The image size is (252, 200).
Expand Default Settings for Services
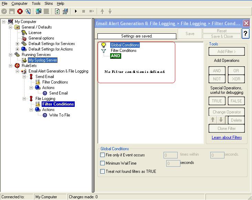pyautogui.click(x=17, y=44)
